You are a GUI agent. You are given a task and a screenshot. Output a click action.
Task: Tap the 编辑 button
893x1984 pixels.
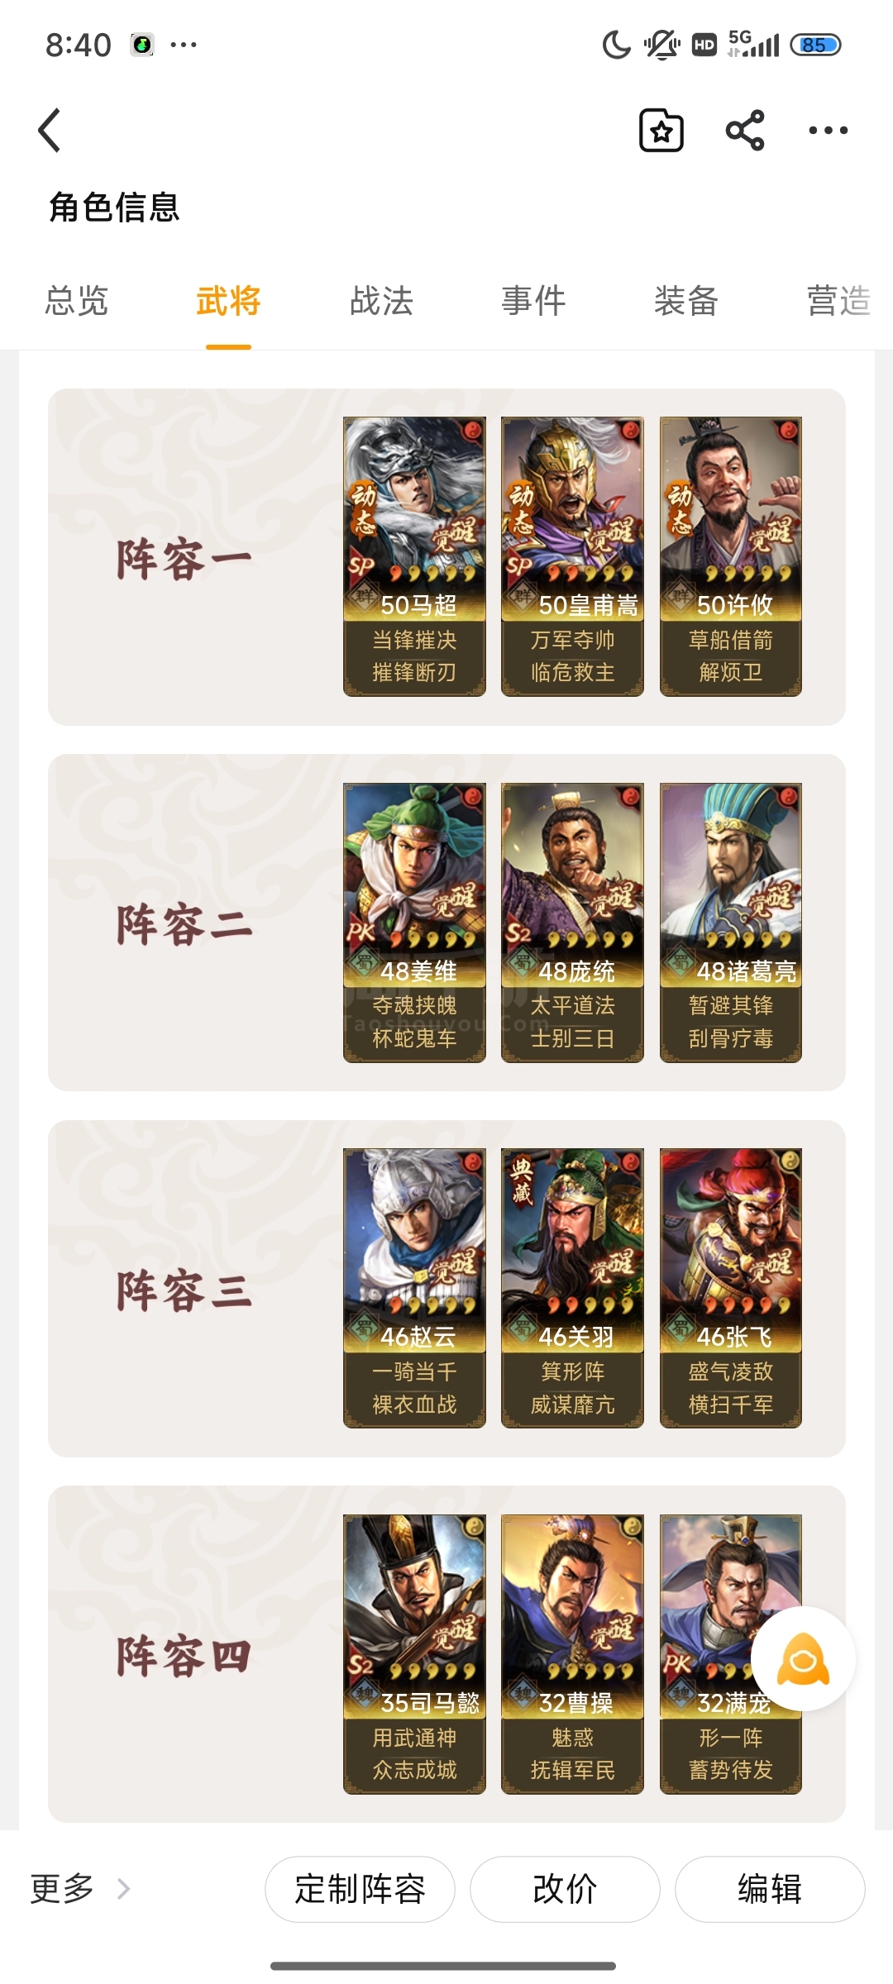click(x=770, y=1889)
